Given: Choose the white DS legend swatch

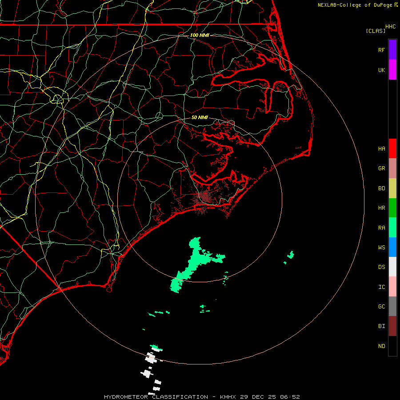Looking at the screenshot, I should point(392,267).
